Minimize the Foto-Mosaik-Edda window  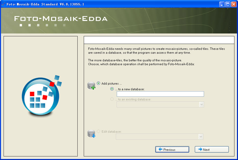coord(222,4)
